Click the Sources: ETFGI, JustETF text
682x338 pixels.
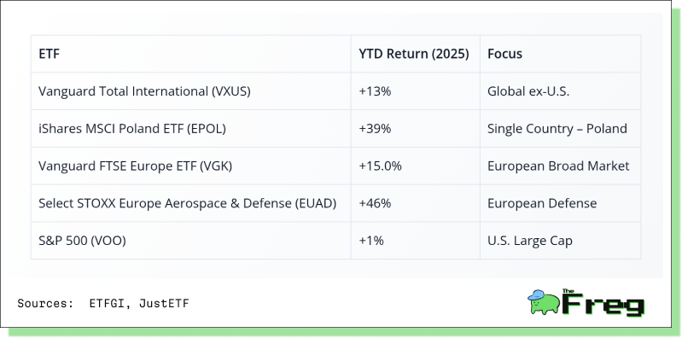(x=103, y=303)
